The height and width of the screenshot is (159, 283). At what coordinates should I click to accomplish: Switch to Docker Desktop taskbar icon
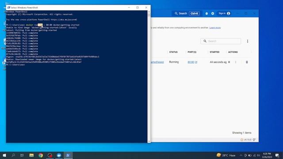coord(59,155)
